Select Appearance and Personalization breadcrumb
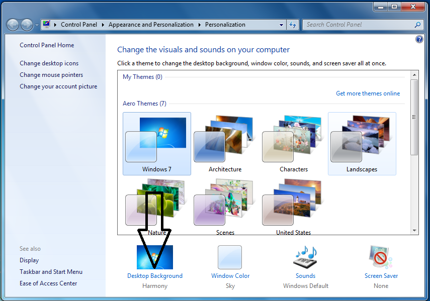Image resolution: width=430 pixels, height=301 pixels. pyautogui.click(x=151, y=25)
